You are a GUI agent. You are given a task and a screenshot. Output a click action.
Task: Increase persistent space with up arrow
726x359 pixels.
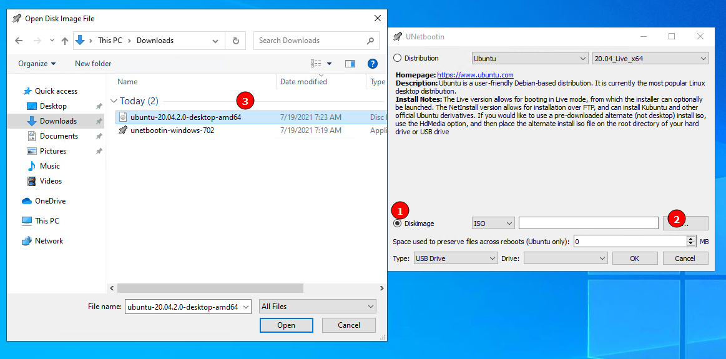[691, 239]
